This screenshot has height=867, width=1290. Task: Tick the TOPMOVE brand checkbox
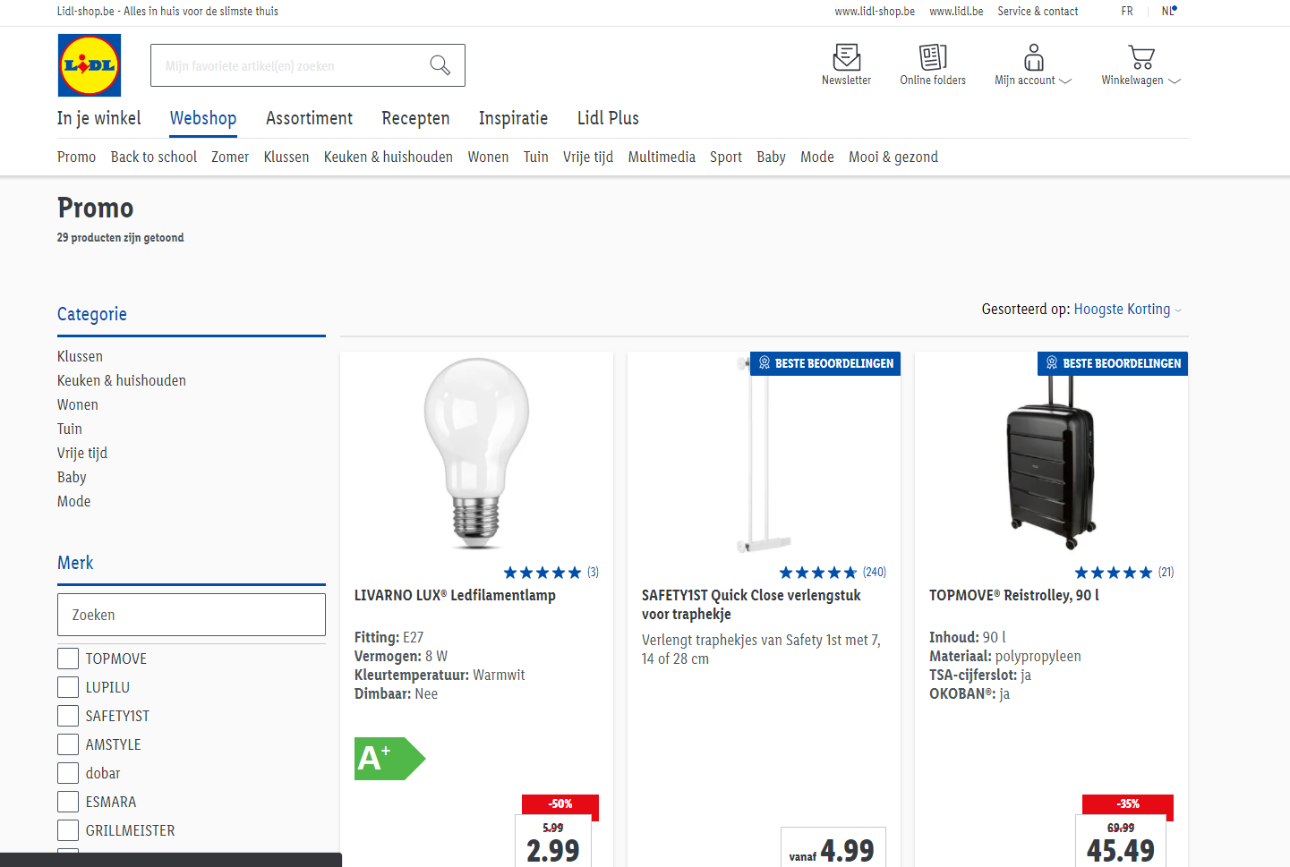point(68,659)
